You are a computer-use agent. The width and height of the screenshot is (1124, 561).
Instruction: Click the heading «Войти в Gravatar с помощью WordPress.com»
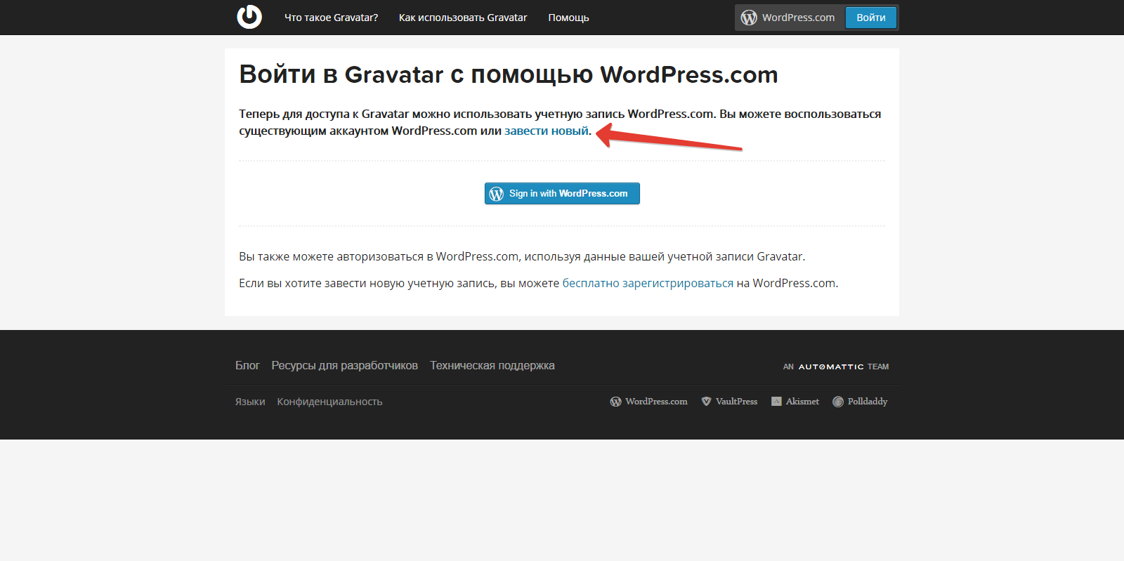[x=509, y=74]
